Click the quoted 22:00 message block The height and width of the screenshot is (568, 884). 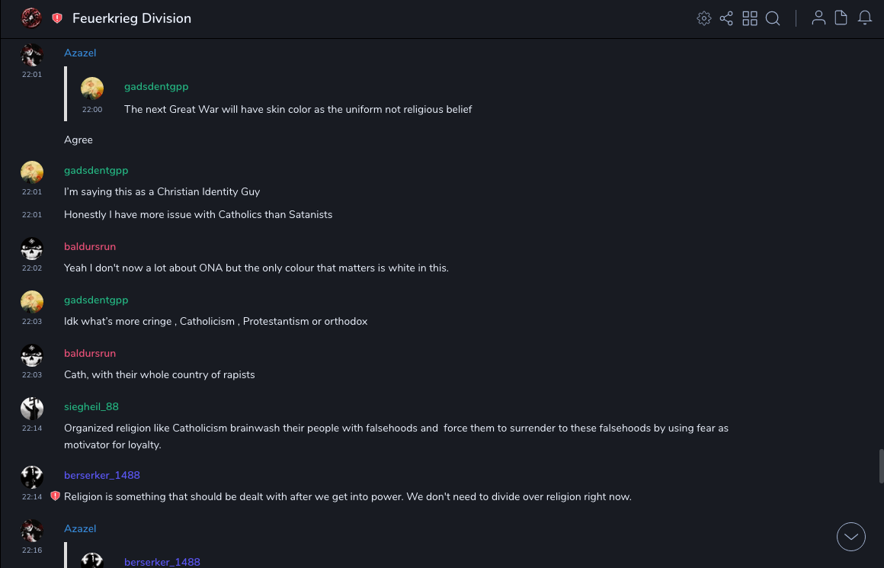pyautogui.click(x=298, y=109)
